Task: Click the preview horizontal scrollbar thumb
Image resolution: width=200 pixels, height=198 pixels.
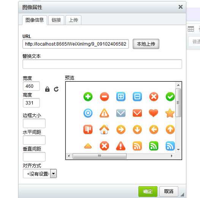Action: [x=100, y=156]
